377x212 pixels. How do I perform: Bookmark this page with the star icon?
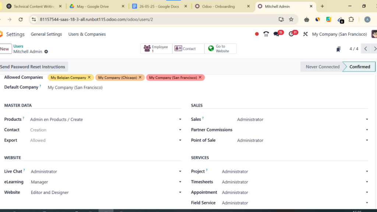(x=291, y=20)
